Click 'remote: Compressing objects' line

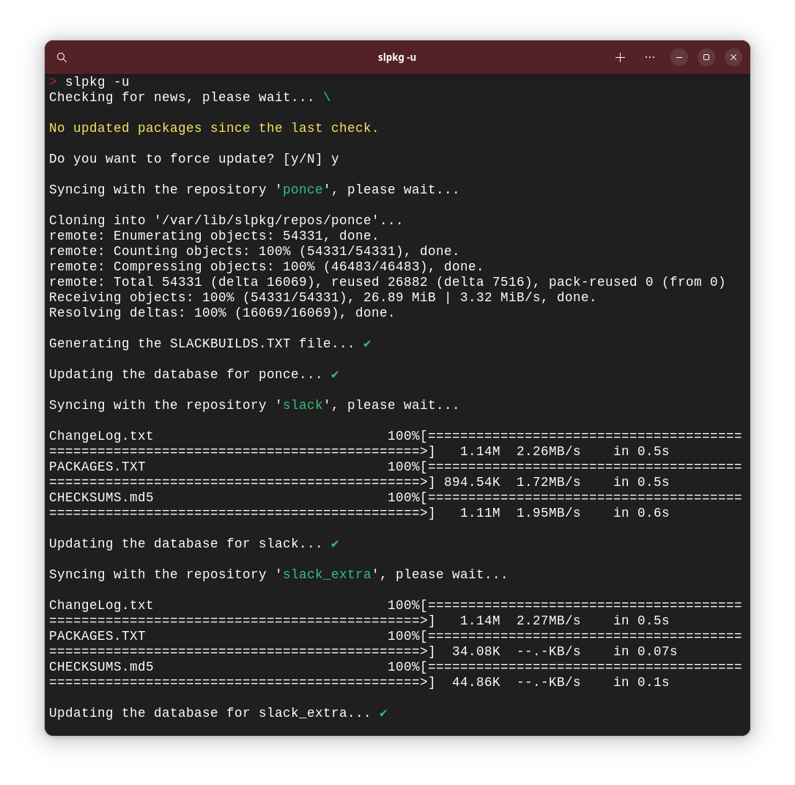266,266
